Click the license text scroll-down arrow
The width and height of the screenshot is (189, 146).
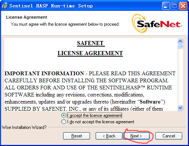(x=180, y=108)
